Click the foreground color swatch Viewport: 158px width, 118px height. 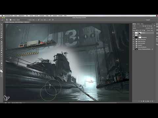[1, 71]
